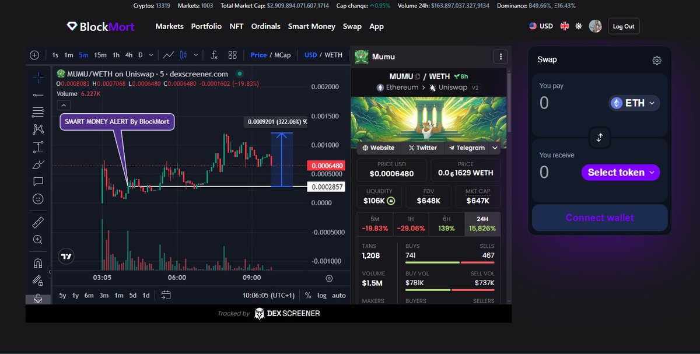
Task: Select the 24H stats tab
Action: [x=482, y=224]
